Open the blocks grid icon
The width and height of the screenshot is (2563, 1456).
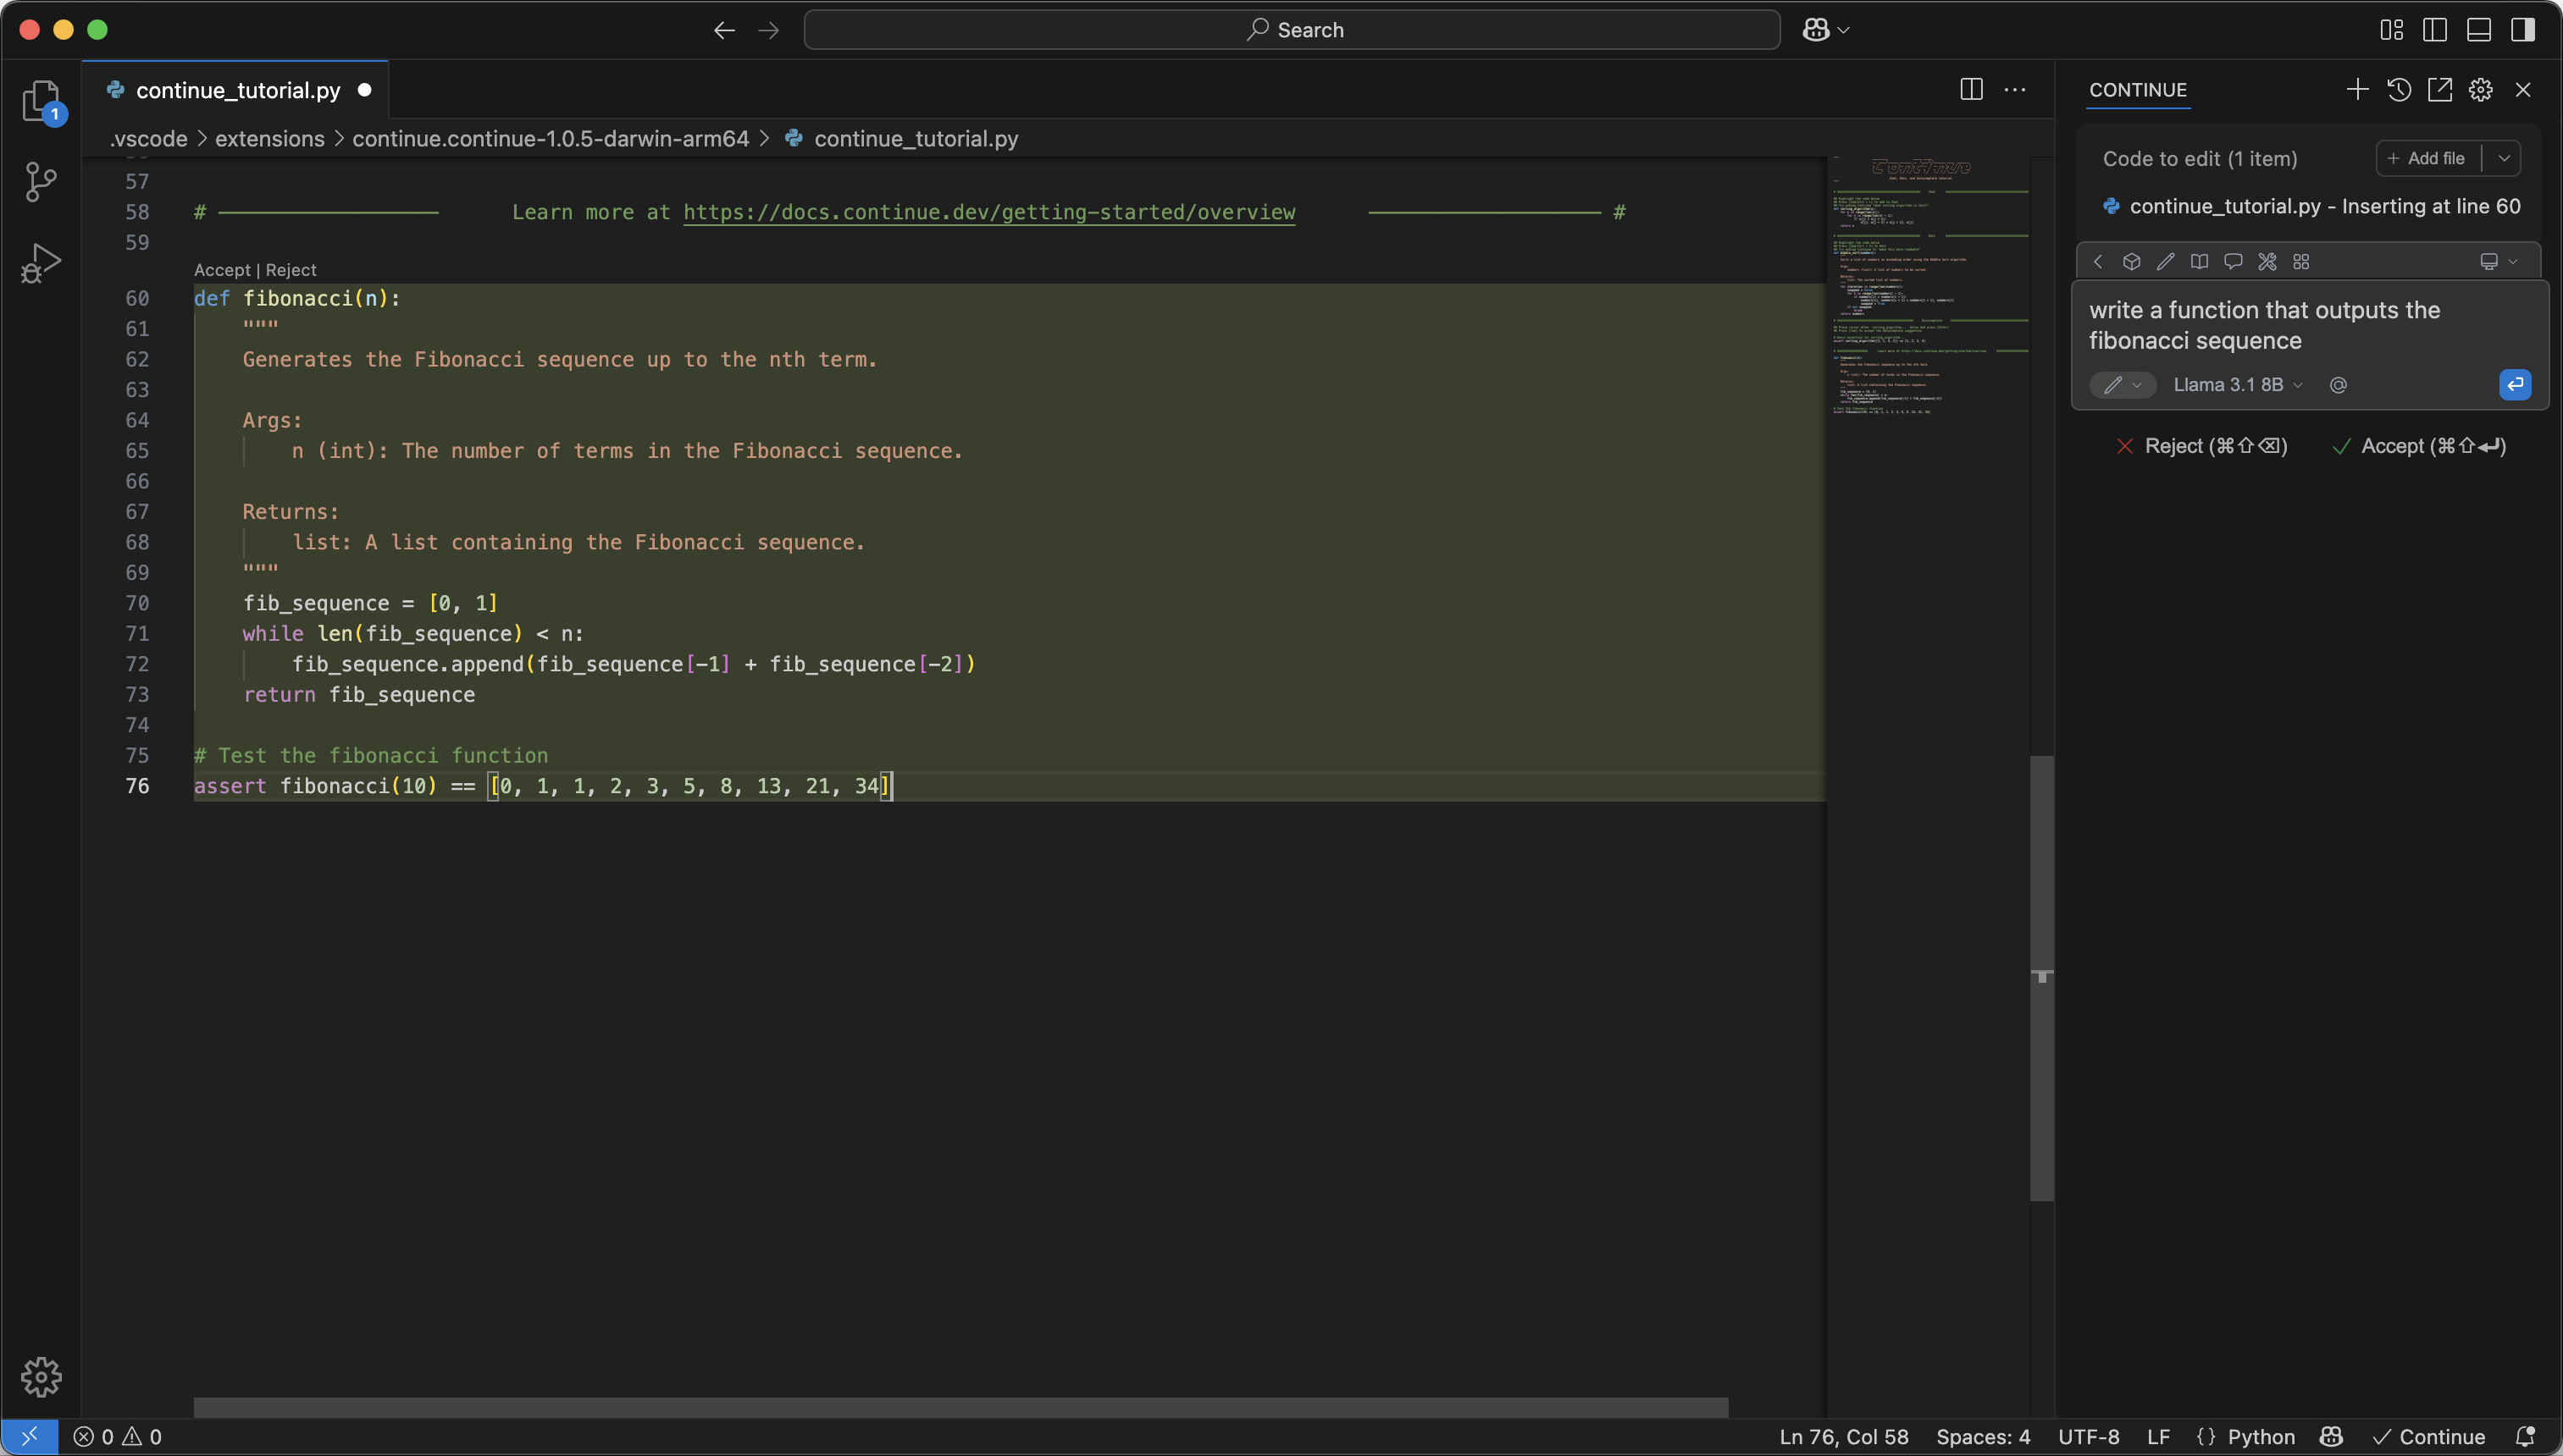coord(2301,261)
